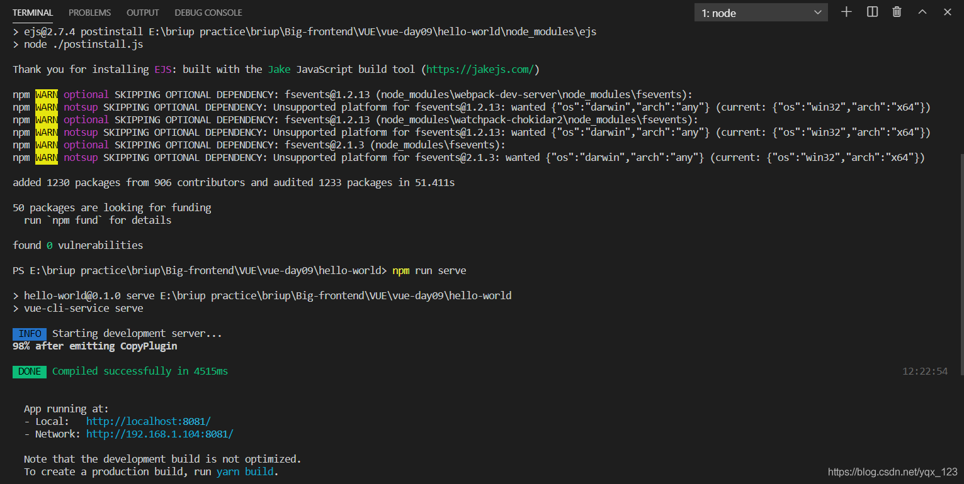Maximize panel size with up chevron
This screenshot has width=964, height=484.
[x=922, y=12]
